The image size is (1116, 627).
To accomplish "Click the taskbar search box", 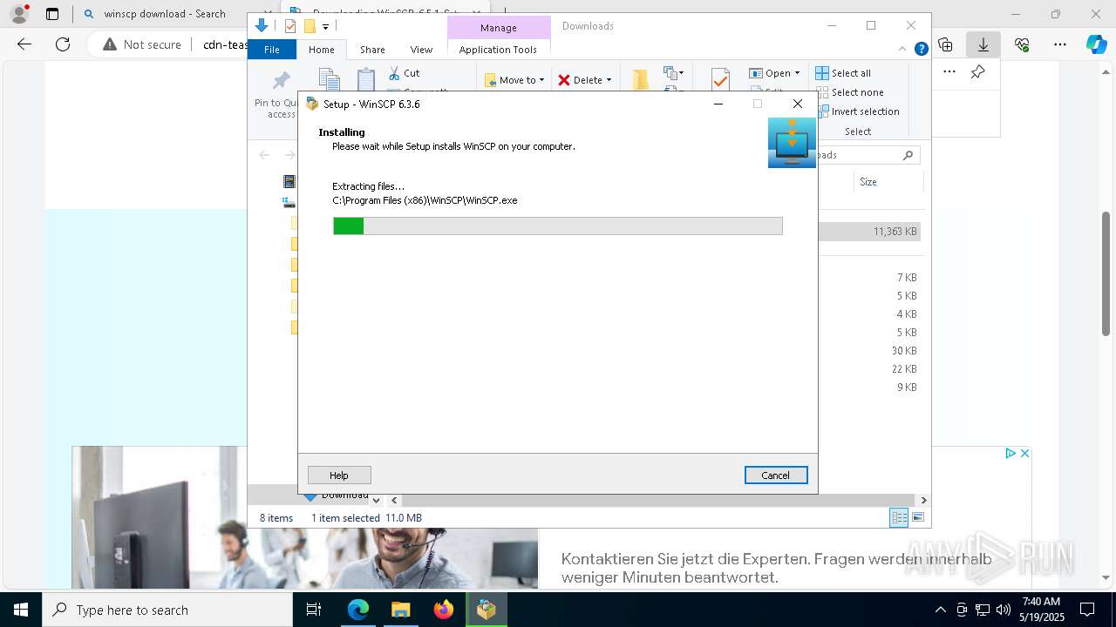I will 167,610.
